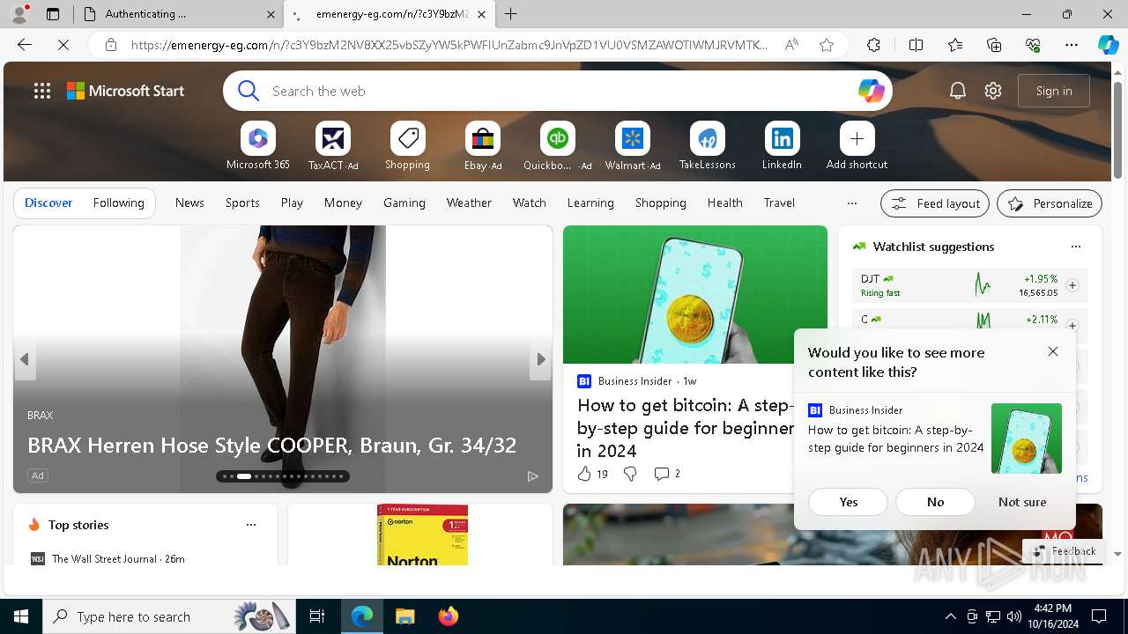The height and width of the screenshot is (634, 1128).
Task: Expand more feed categories ellipsis
Action: 851,203
